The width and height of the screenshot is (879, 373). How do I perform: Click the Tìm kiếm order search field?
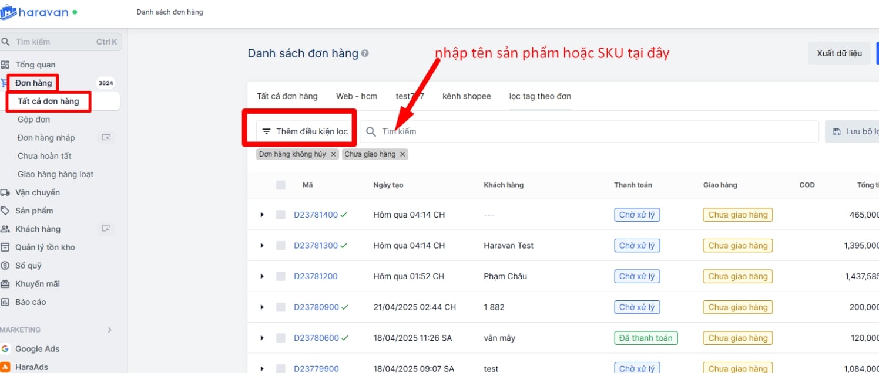pos(588,131)
